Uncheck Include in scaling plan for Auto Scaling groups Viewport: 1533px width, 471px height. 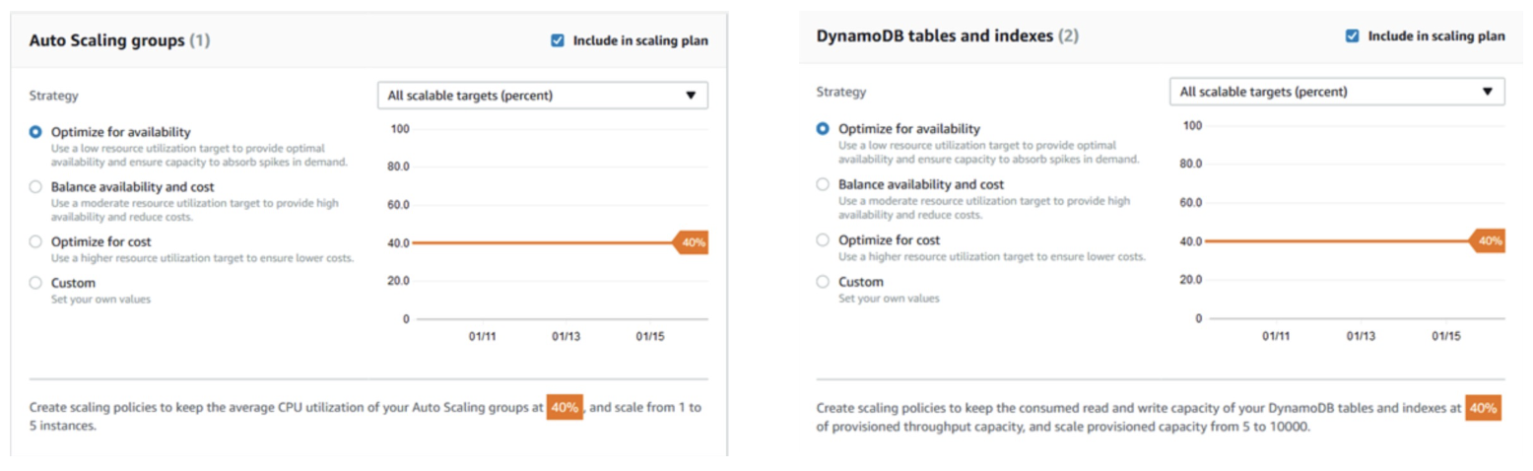(x=558, y=40)
